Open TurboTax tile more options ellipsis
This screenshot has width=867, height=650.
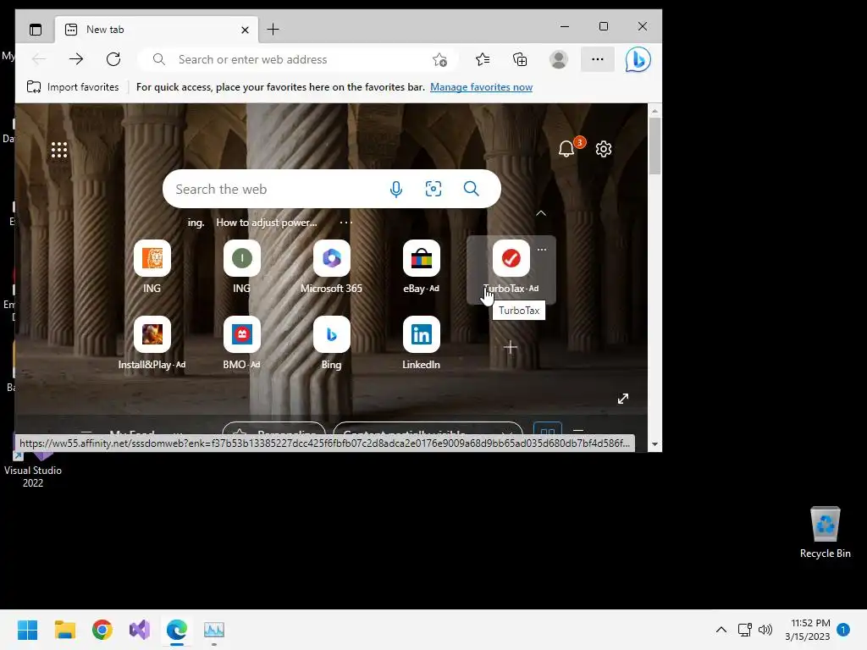point(542,250)
